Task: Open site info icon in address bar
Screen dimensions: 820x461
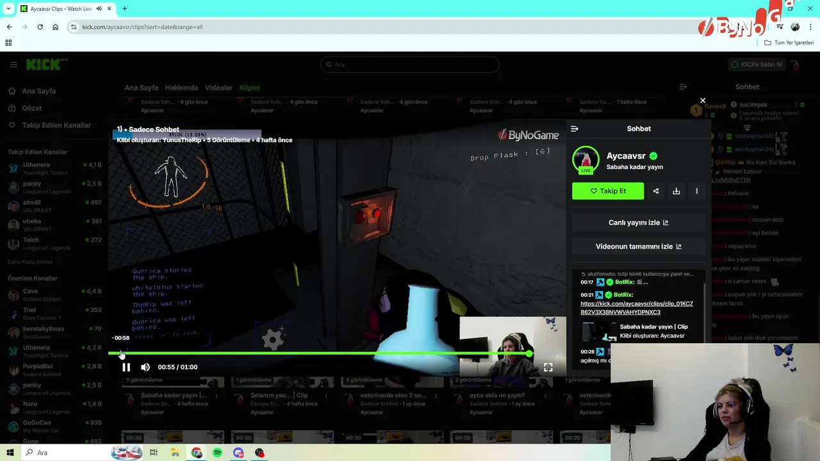Action: coord(74,27)
